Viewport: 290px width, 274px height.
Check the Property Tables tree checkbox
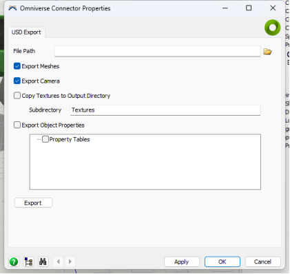point(45,139)
